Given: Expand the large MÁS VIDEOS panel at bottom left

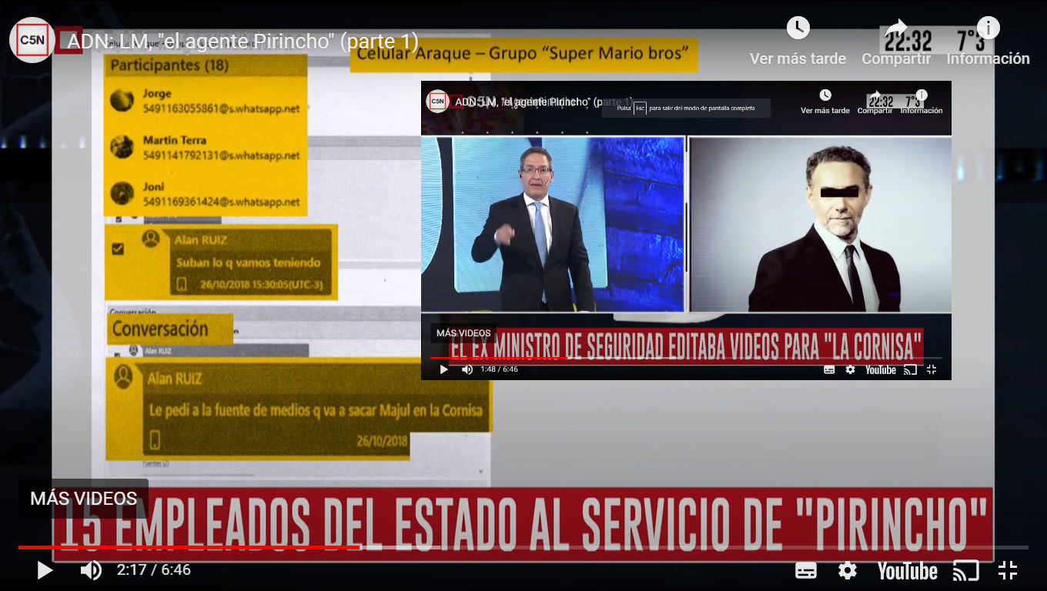Looking at the screenshot, I should coord(83,499).
